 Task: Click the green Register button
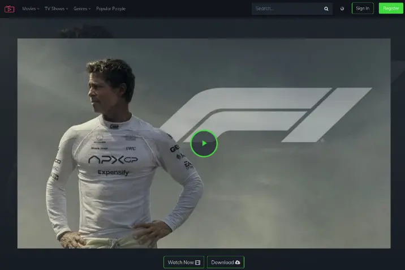click(391, 8)
